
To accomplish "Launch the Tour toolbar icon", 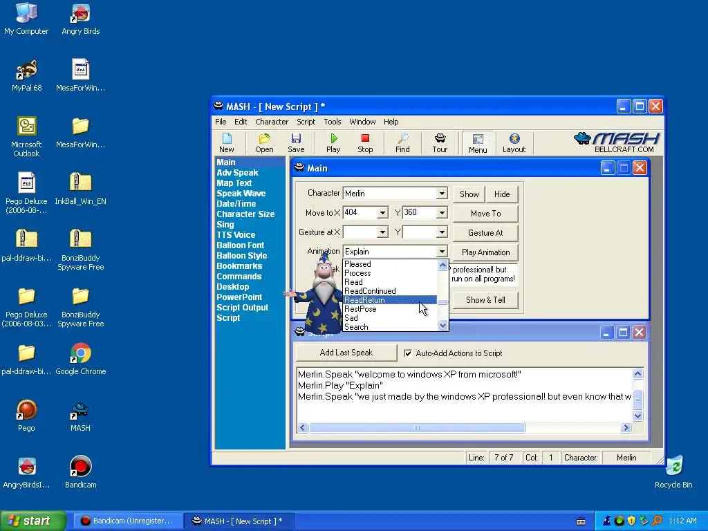I will click(440, 142).
